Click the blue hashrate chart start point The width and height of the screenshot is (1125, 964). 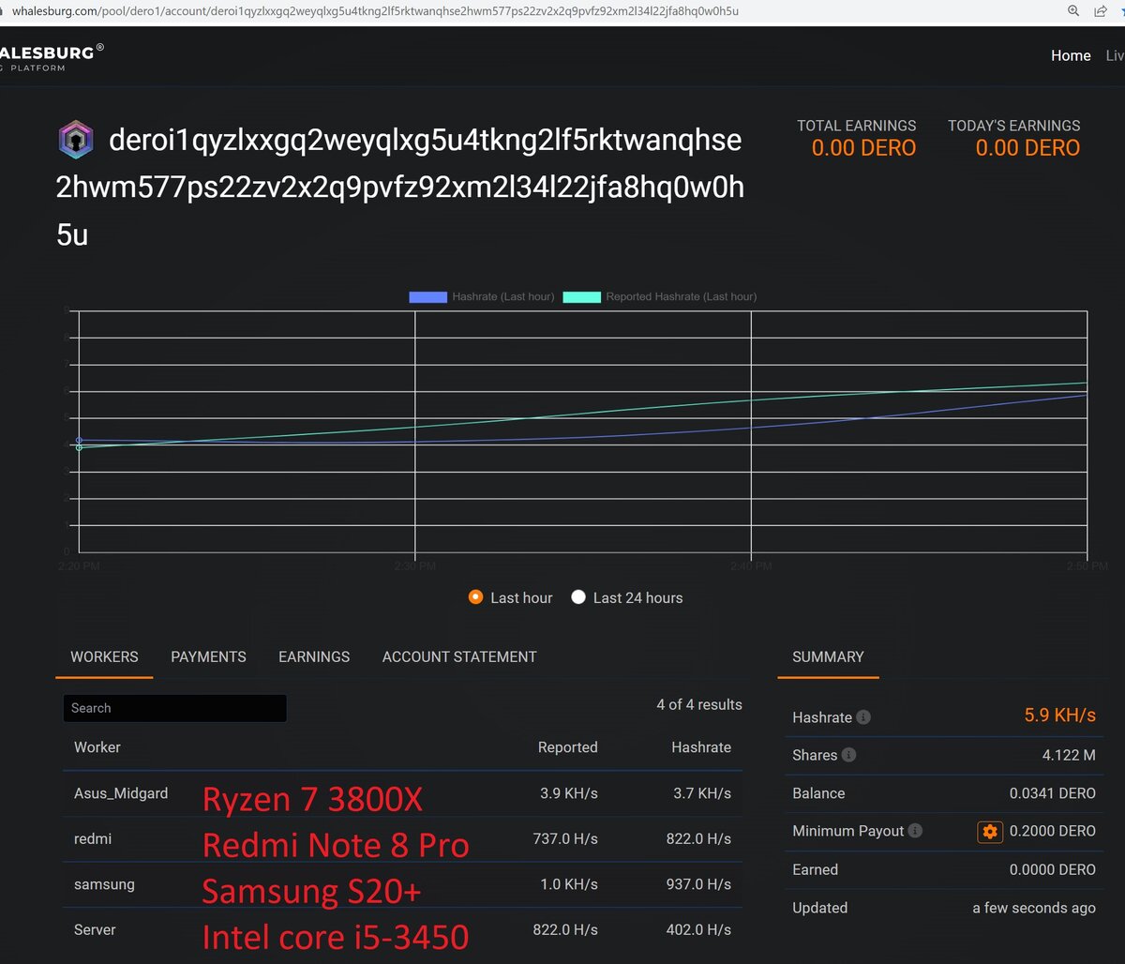(79, 440)
